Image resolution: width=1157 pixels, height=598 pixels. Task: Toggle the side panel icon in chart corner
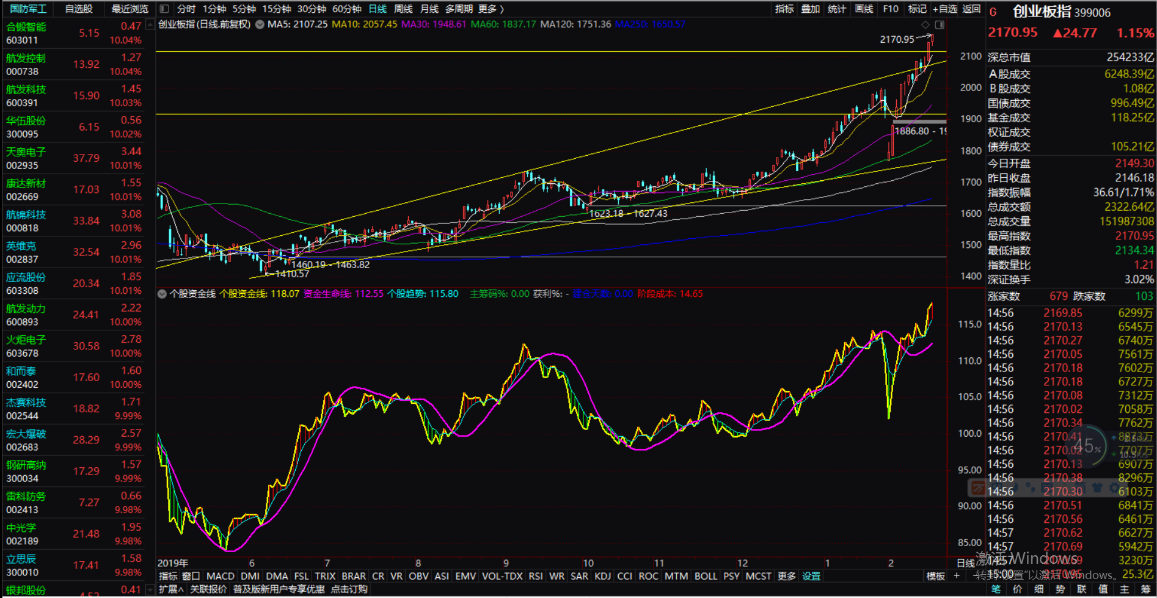[x=940, y=24]
